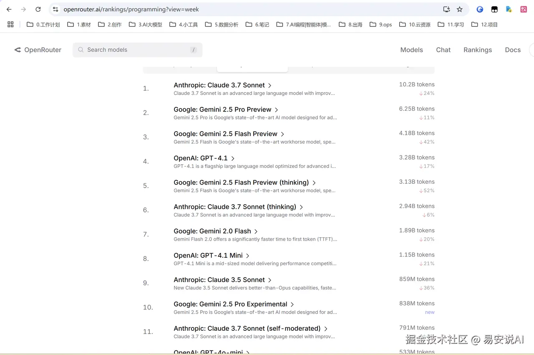The image size is (534, 355).
Task: Click the 10.2B tokens value
Action: [x=417, y=84]
